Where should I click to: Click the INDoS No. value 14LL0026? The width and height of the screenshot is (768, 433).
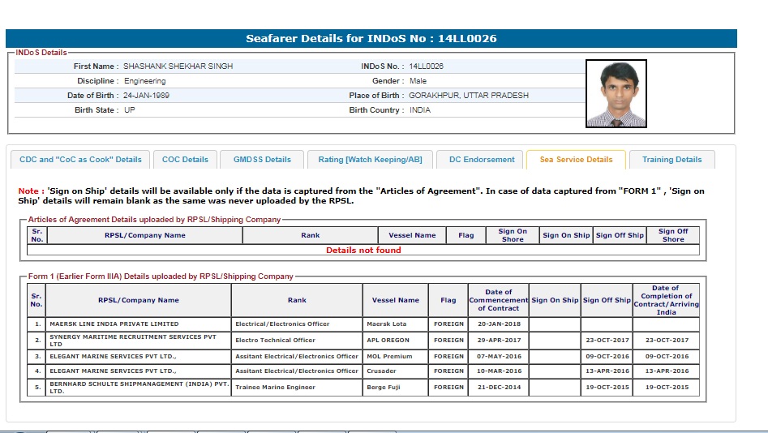(427, 66)
